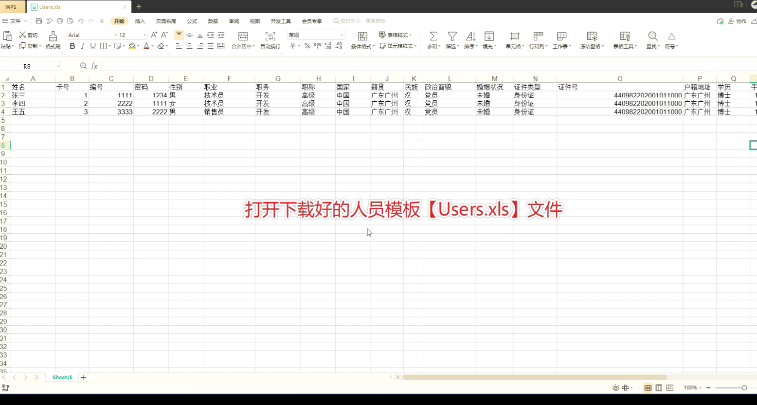Click Conditional Formatting (条件格式) icon
The width and height of the screenshot is (757, 405).
(362, 37)
